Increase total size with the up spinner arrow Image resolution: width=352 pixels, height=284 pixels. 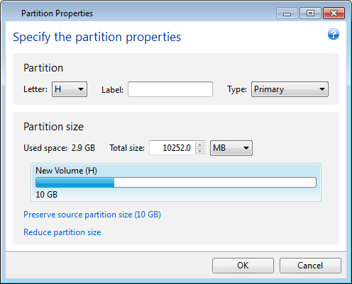tap(200, 144)
